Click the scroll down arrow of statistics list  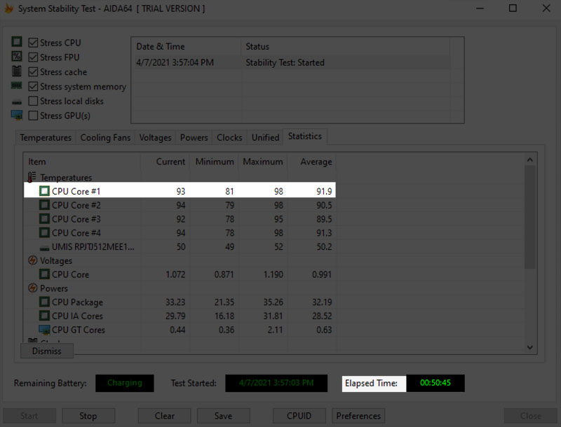pyautogui.click(x=530, y=347)
